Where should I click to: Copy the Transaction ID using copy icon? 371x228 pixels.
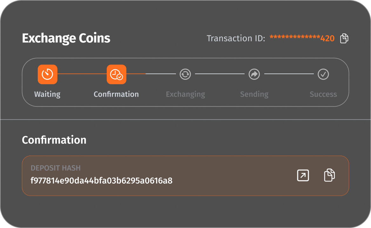(344, 38)
